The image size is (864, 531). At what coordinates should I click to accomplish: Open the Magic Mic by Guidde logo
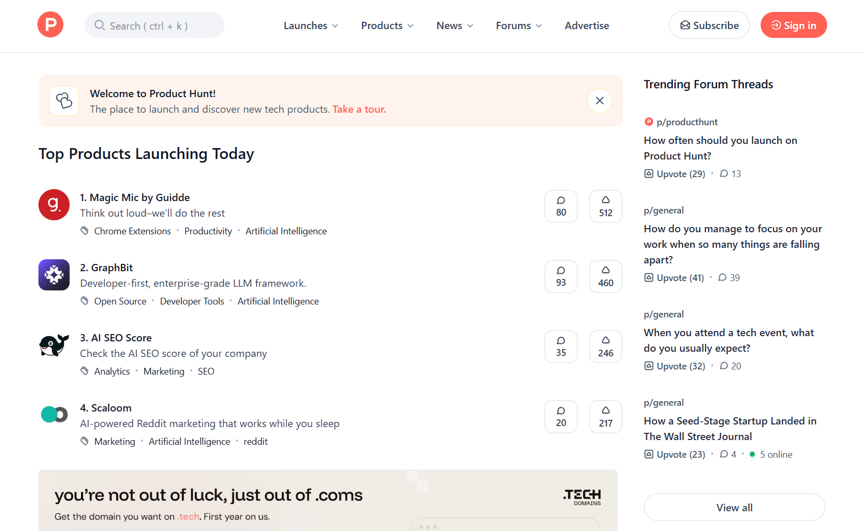pos(54,205)
